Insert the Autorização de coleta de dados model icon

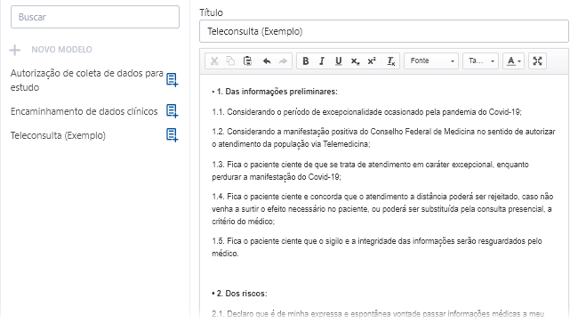coord(172,80)
